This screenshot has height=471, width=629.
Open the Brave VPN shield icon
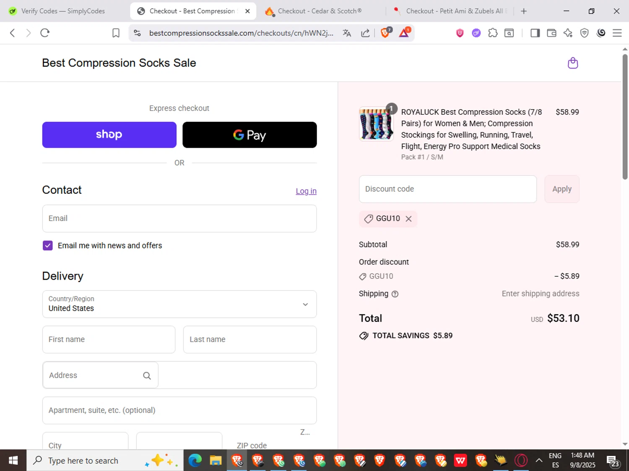(584, 33)
